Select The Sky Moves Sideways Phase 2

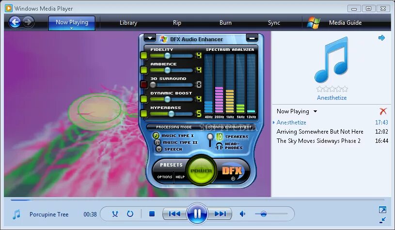pyautogui.click(x=318, y=141)
